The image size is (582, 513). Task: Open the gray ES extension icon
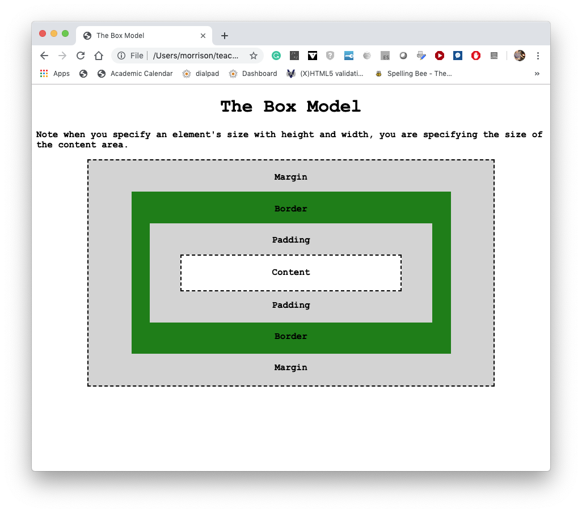tap(385, 56)
